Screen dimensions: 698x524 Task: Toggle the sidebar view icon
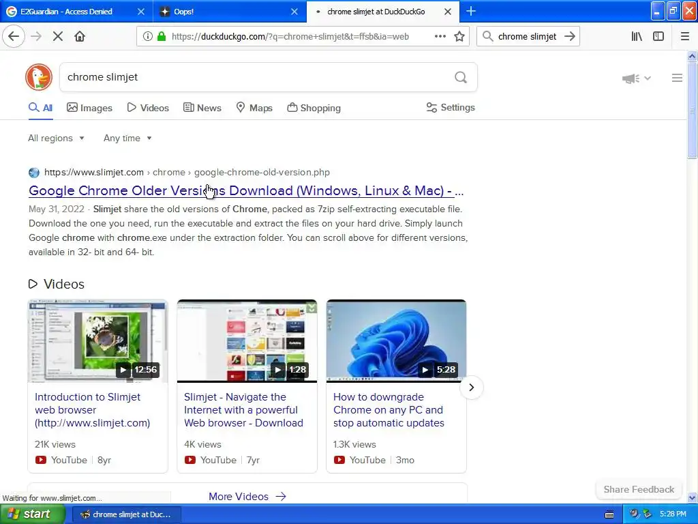point(658,36)
